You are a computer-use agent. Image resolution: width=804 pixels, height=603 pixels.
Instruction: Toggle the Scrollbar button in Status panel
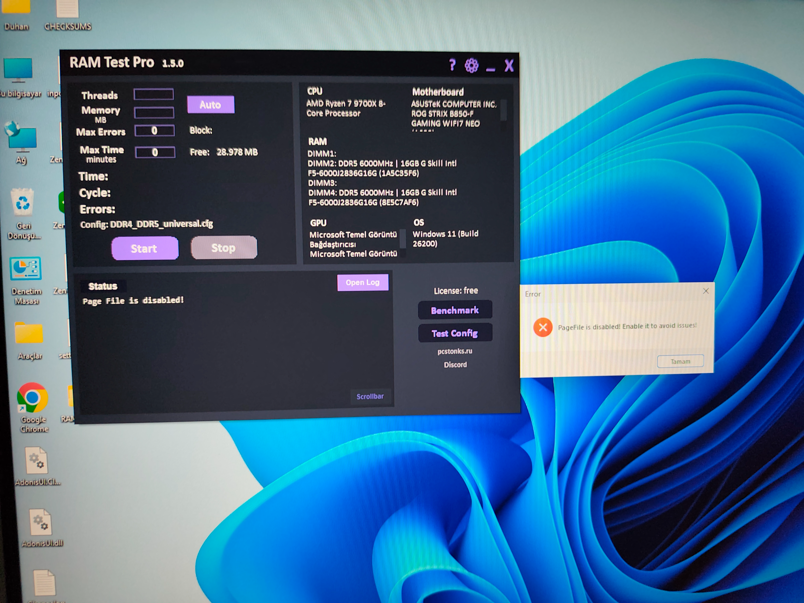[x=370, y=396]
